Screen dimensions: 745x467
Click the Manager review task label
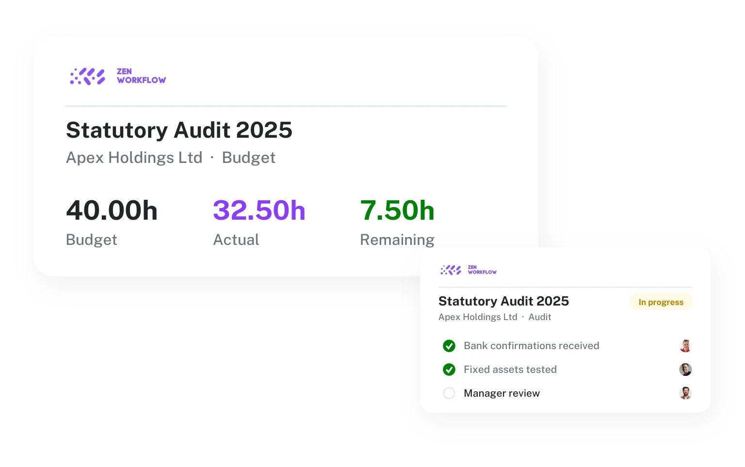[x=502, y=393]
